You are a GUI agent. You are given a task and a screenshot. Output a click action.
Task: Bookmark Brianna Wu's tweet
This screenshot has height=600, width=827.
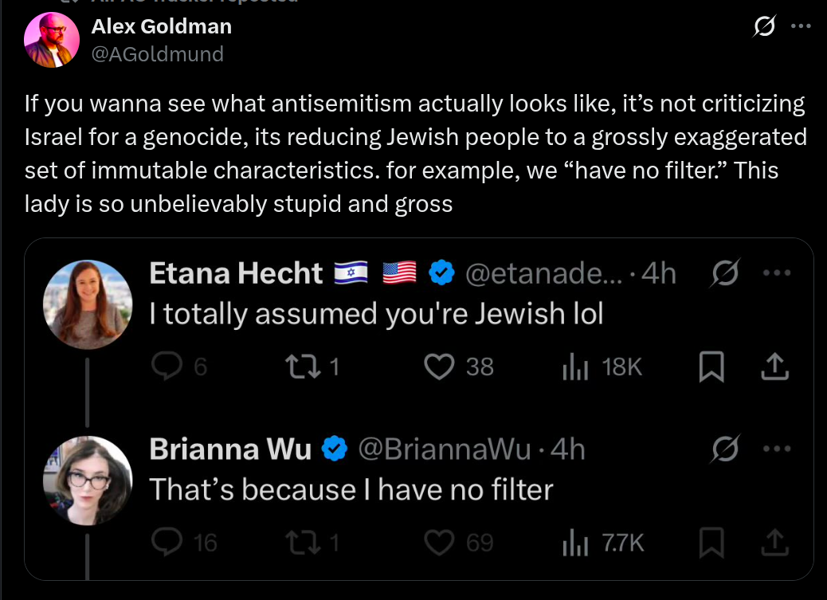(x=709, y=543)
